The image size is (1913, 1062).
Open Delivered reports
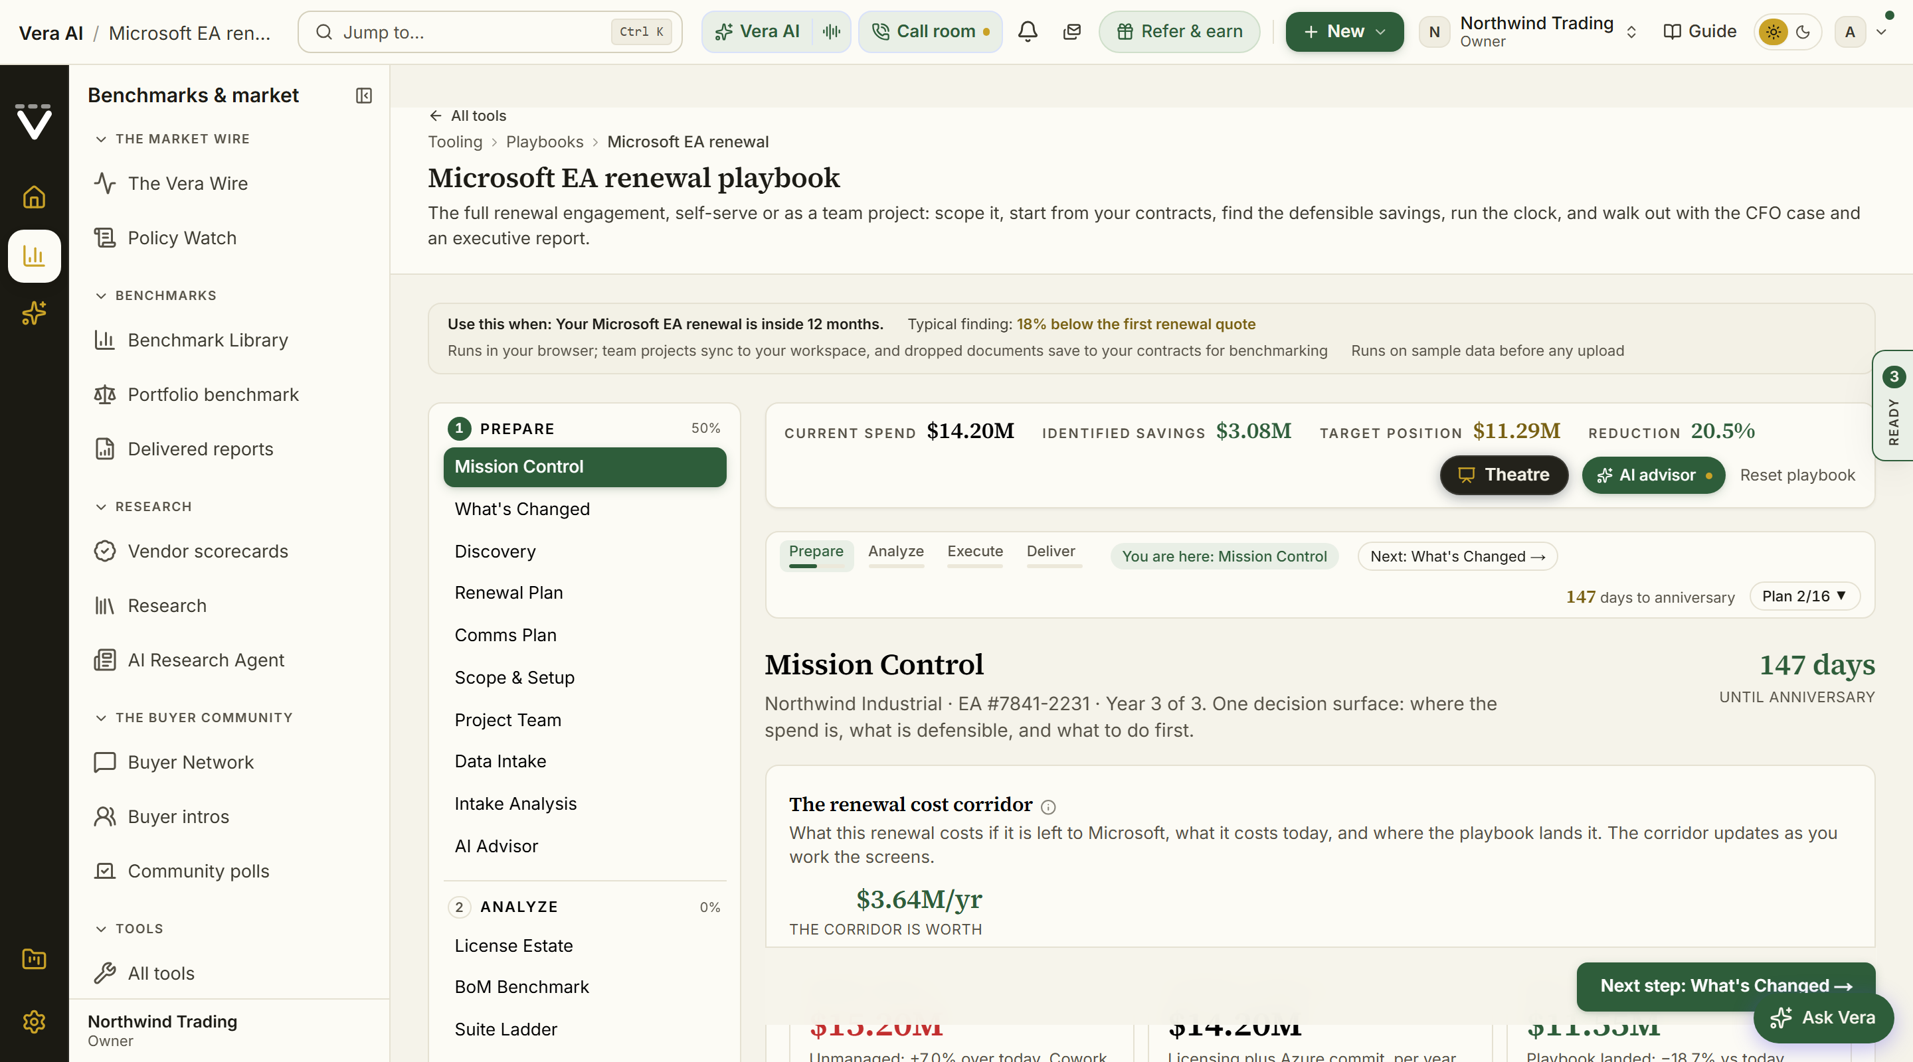[x=229, y=449]
